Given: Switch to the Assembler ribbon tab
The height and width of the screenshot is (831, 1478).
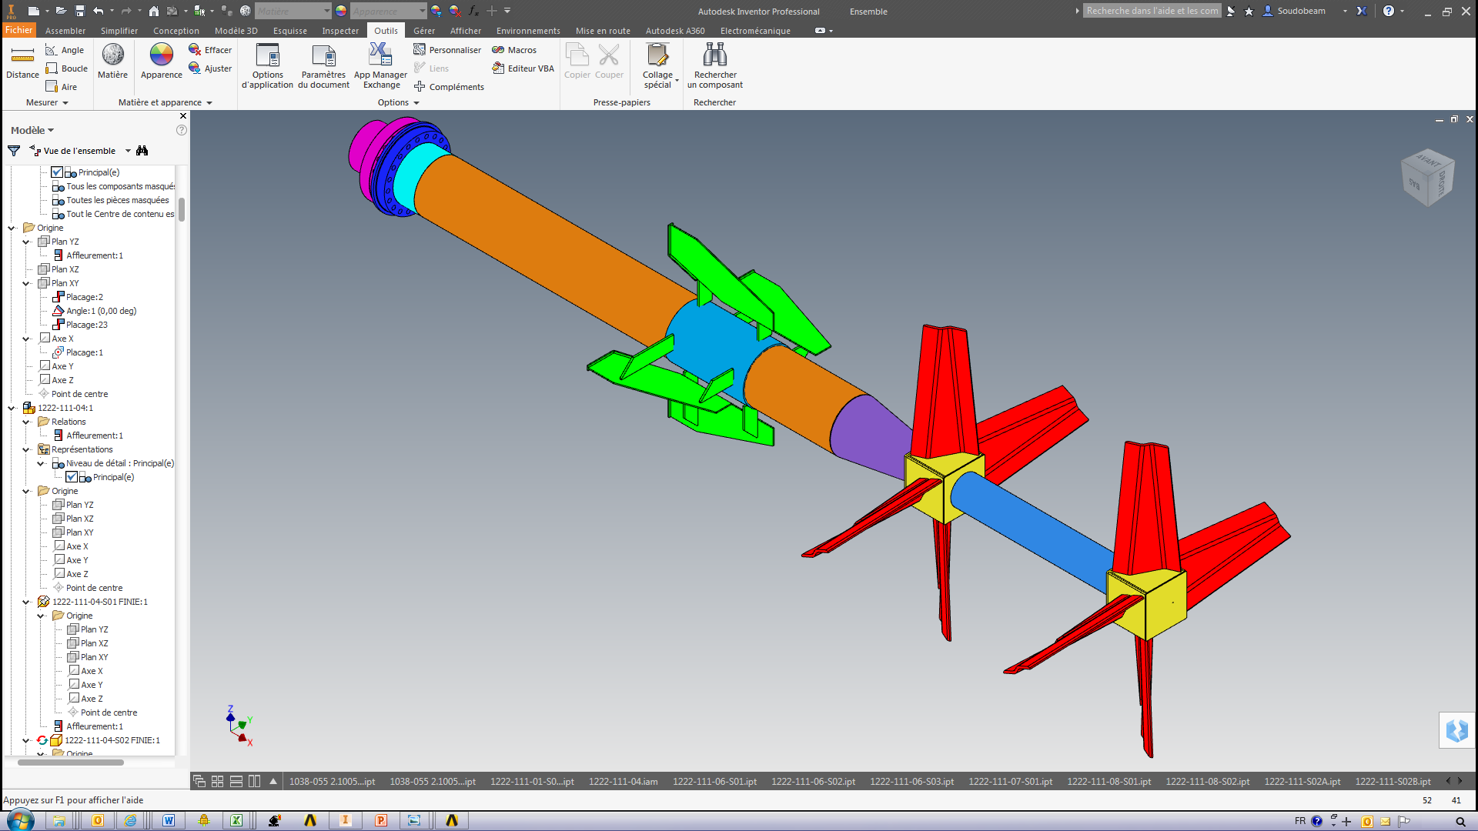Looking at the screenshot, I should pos(65,31).
